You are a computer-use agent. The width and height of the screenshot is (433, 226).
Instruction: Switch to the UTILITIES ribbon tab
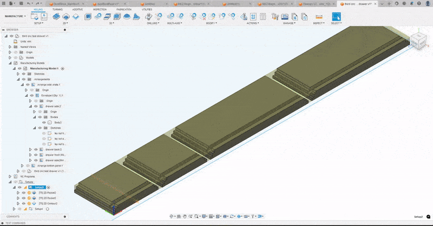pos(147,9)
